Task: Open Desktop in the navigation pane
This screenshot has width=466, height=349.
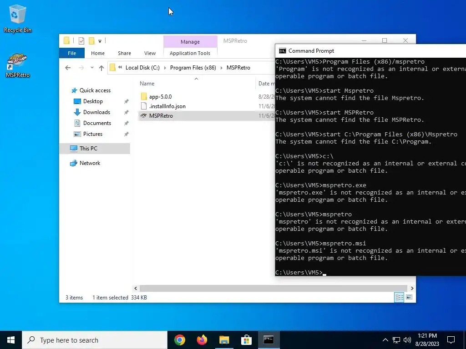Action: (93, 101)
